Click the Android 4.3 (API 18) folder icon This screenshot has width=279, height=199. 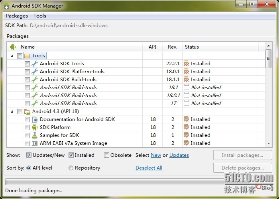point(27,111)
